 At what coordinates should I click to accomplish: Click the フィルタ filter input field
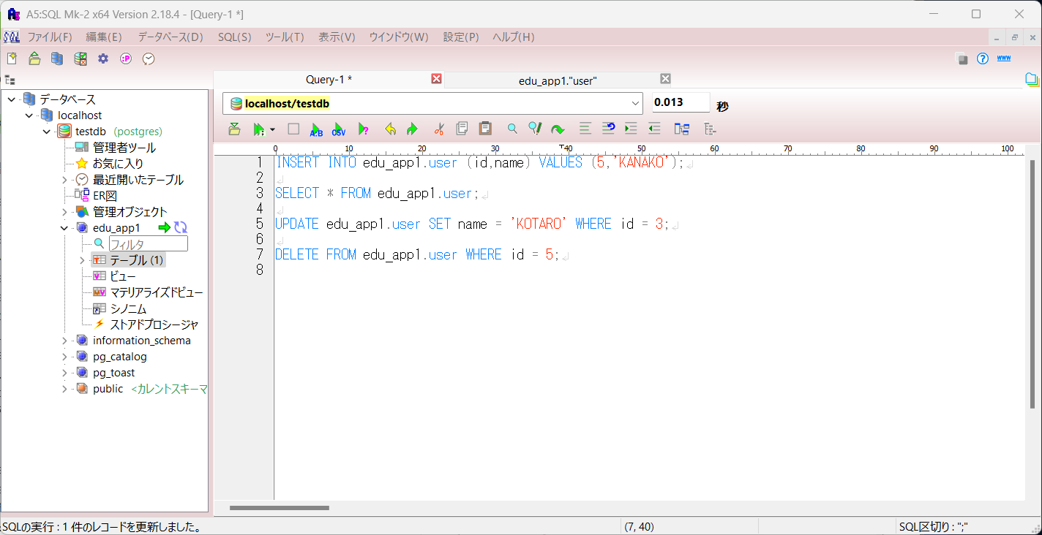149,244
